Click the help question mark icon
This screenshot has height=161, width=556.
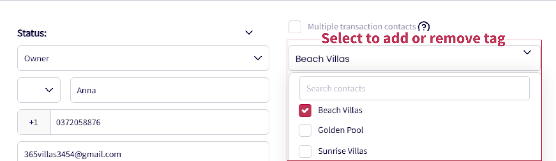(x=424, y=26)
